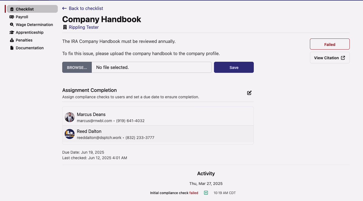The height and width of the screenshot is (201, 363).
Task: Select the Marcus Deans name
Action: tap(91, 114)
